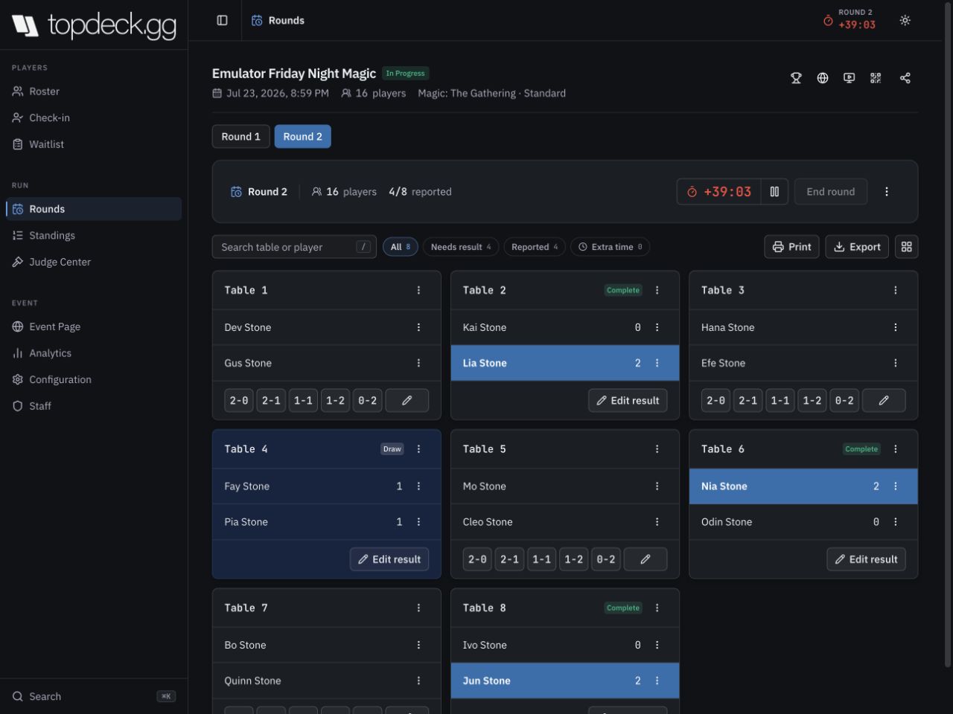Open Mo Stone player options
The image size is (953, 714).
click(657, 486)
